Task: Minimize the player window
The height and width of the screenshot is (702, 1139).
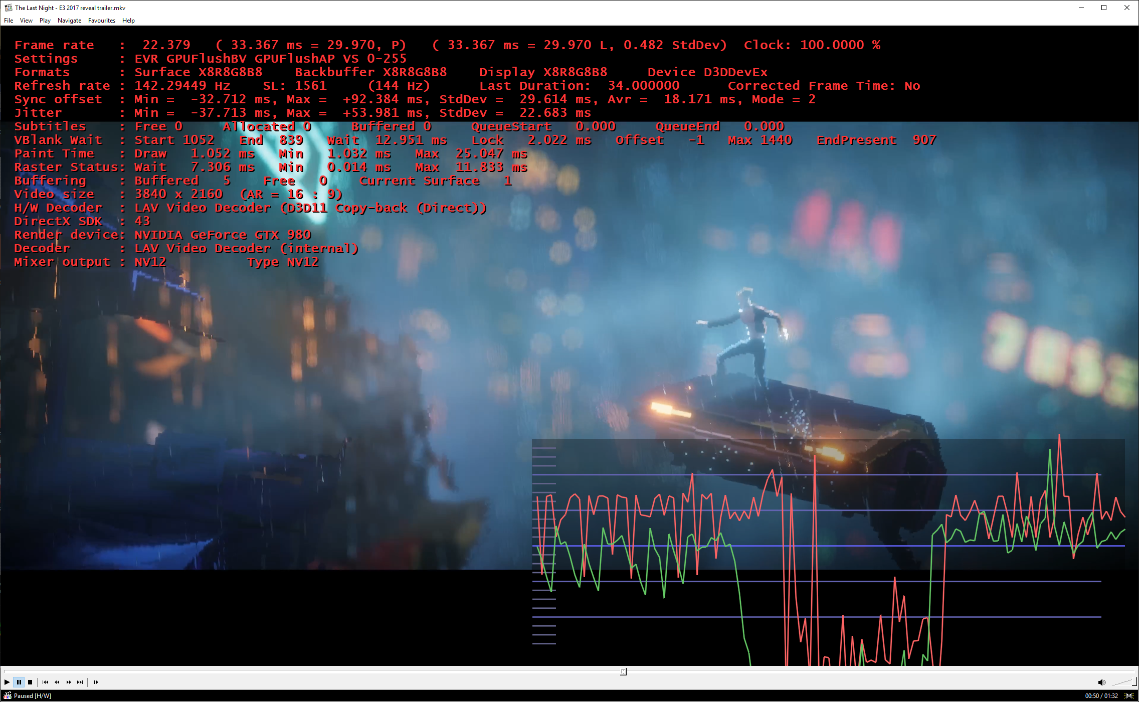Action: tap(1081, 8)
